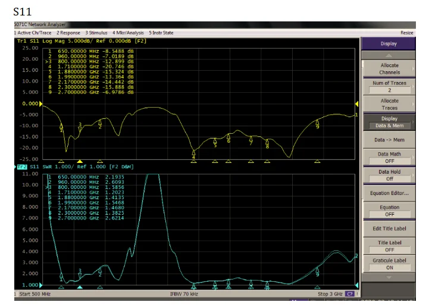
Task: Click marker 4 on the Log Mag trace
Action: click(x=193, y=153)
